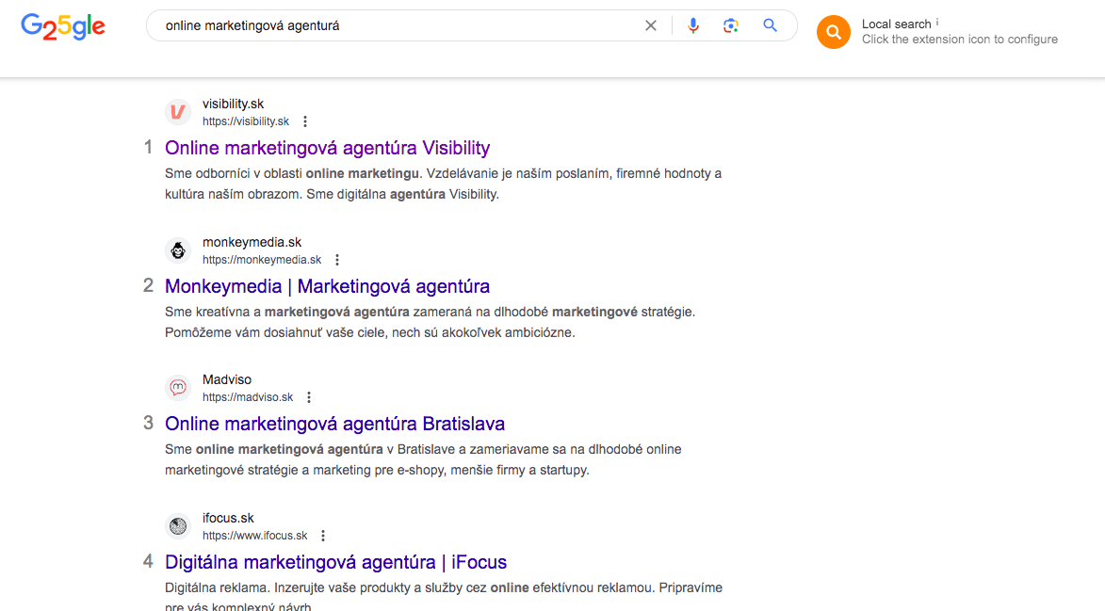This screenshot has height=611, width=1105.
Task: Click the Google anniversary logo
Action: coord(62,26)
